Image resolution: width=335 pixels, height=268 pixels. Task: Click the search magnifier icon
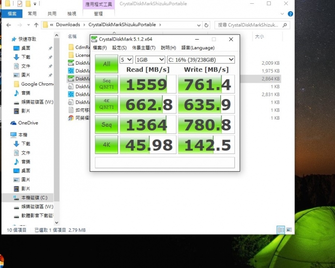[285, 25]
